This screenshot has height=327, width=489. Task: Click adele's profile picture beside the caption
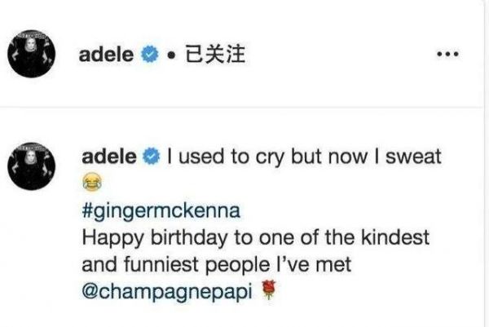pos(33,167)
